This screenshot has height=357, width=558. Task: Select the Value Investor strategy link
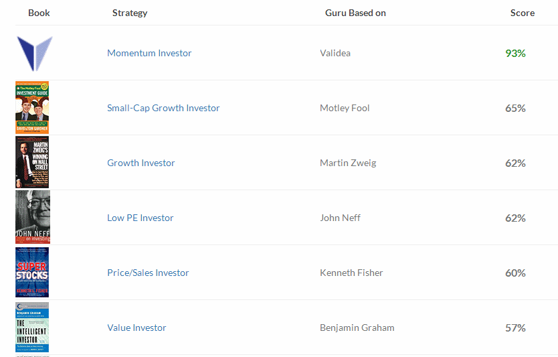click(x=136, y=328)
